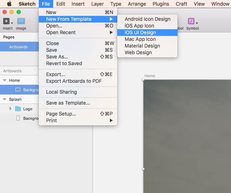Choose Save from the File menu
This screenshot has width=231, height=193.
click(x=78, y=50)
